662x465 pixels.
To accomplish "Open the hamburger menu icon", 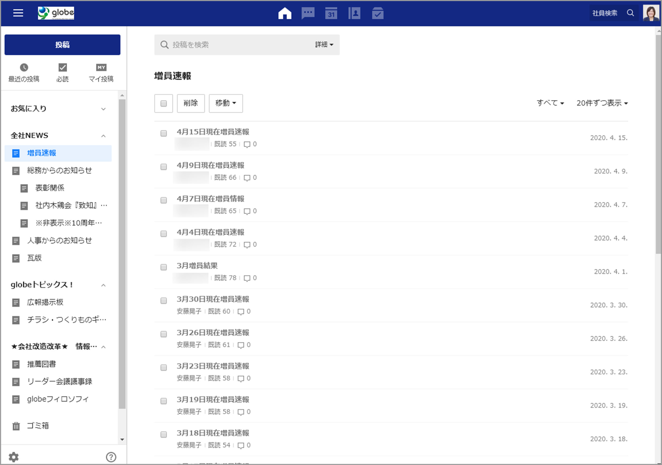I will click(x=18, y=13).
